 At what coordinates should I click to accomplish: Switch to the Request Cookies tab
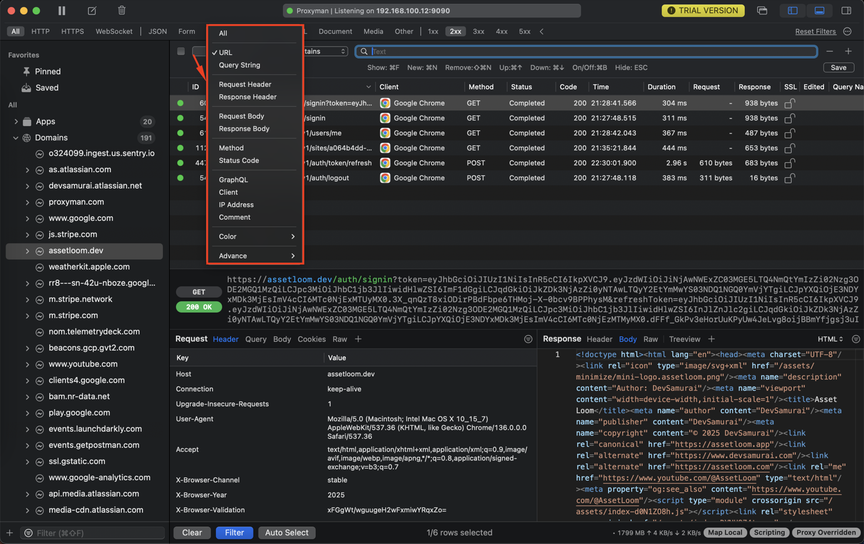pyautogui.click(x=312, y=339)
